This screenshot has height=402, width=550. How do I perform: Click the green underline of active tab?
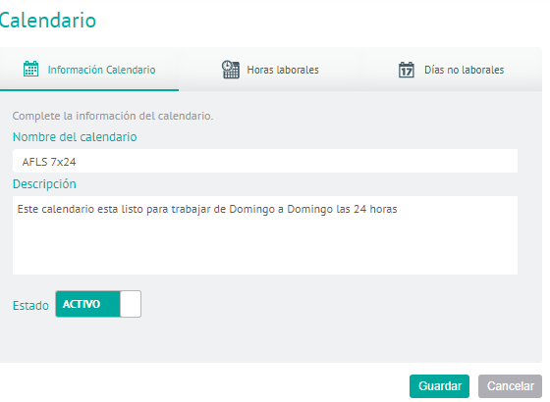(x=89, y=90)
